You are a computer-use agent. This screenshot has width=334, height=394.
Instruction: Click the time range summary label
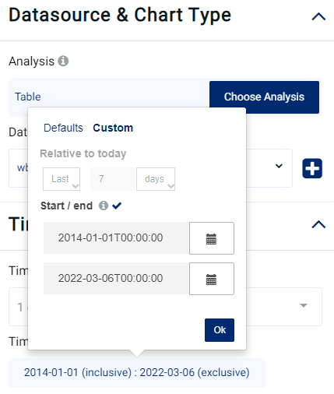[x=137, y=372]
